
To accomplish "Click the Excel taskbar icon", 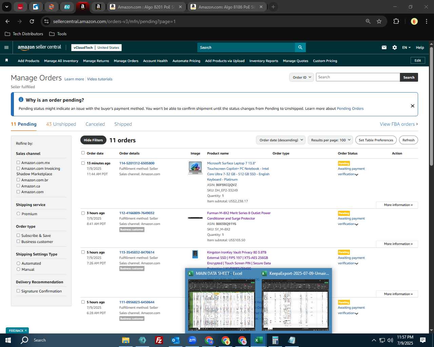I will pos(258,340).
